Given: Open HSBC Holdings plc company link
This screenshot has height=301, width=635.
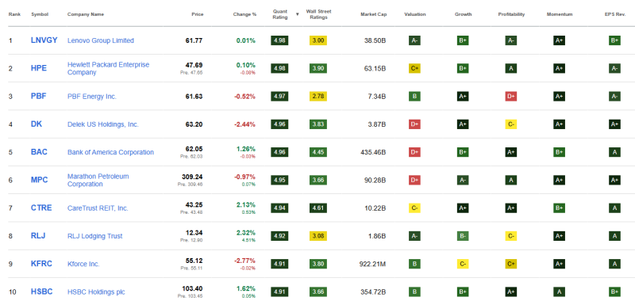Looking at the screenshot, I should pos(96,291).
